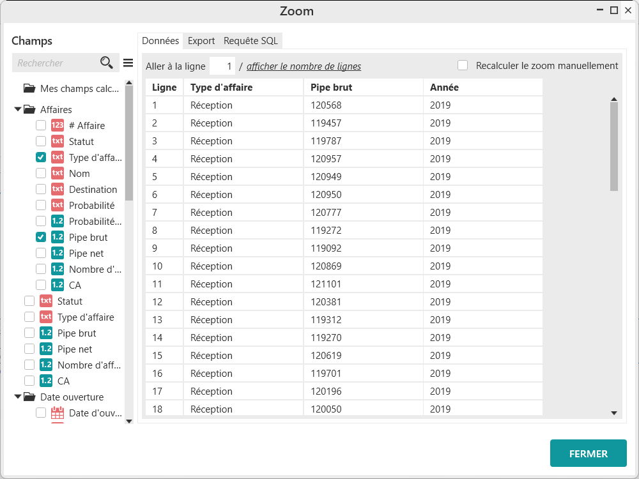Enable Recalculer le zoom manuellement checkbox

[x=463, y=66]
